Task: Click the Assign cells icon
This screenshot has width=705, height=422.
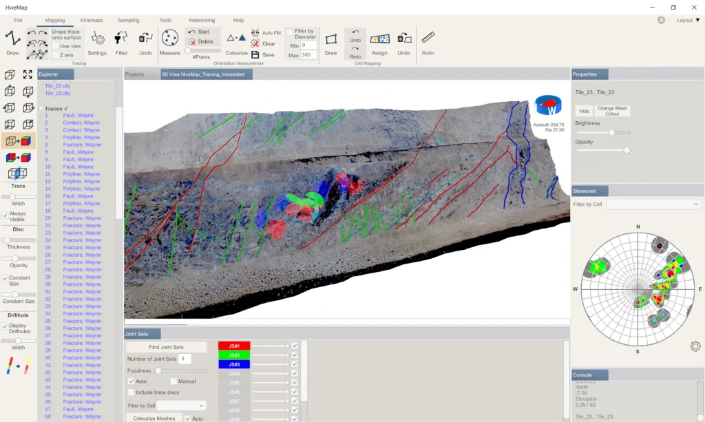Action: [x=379, y=39]
